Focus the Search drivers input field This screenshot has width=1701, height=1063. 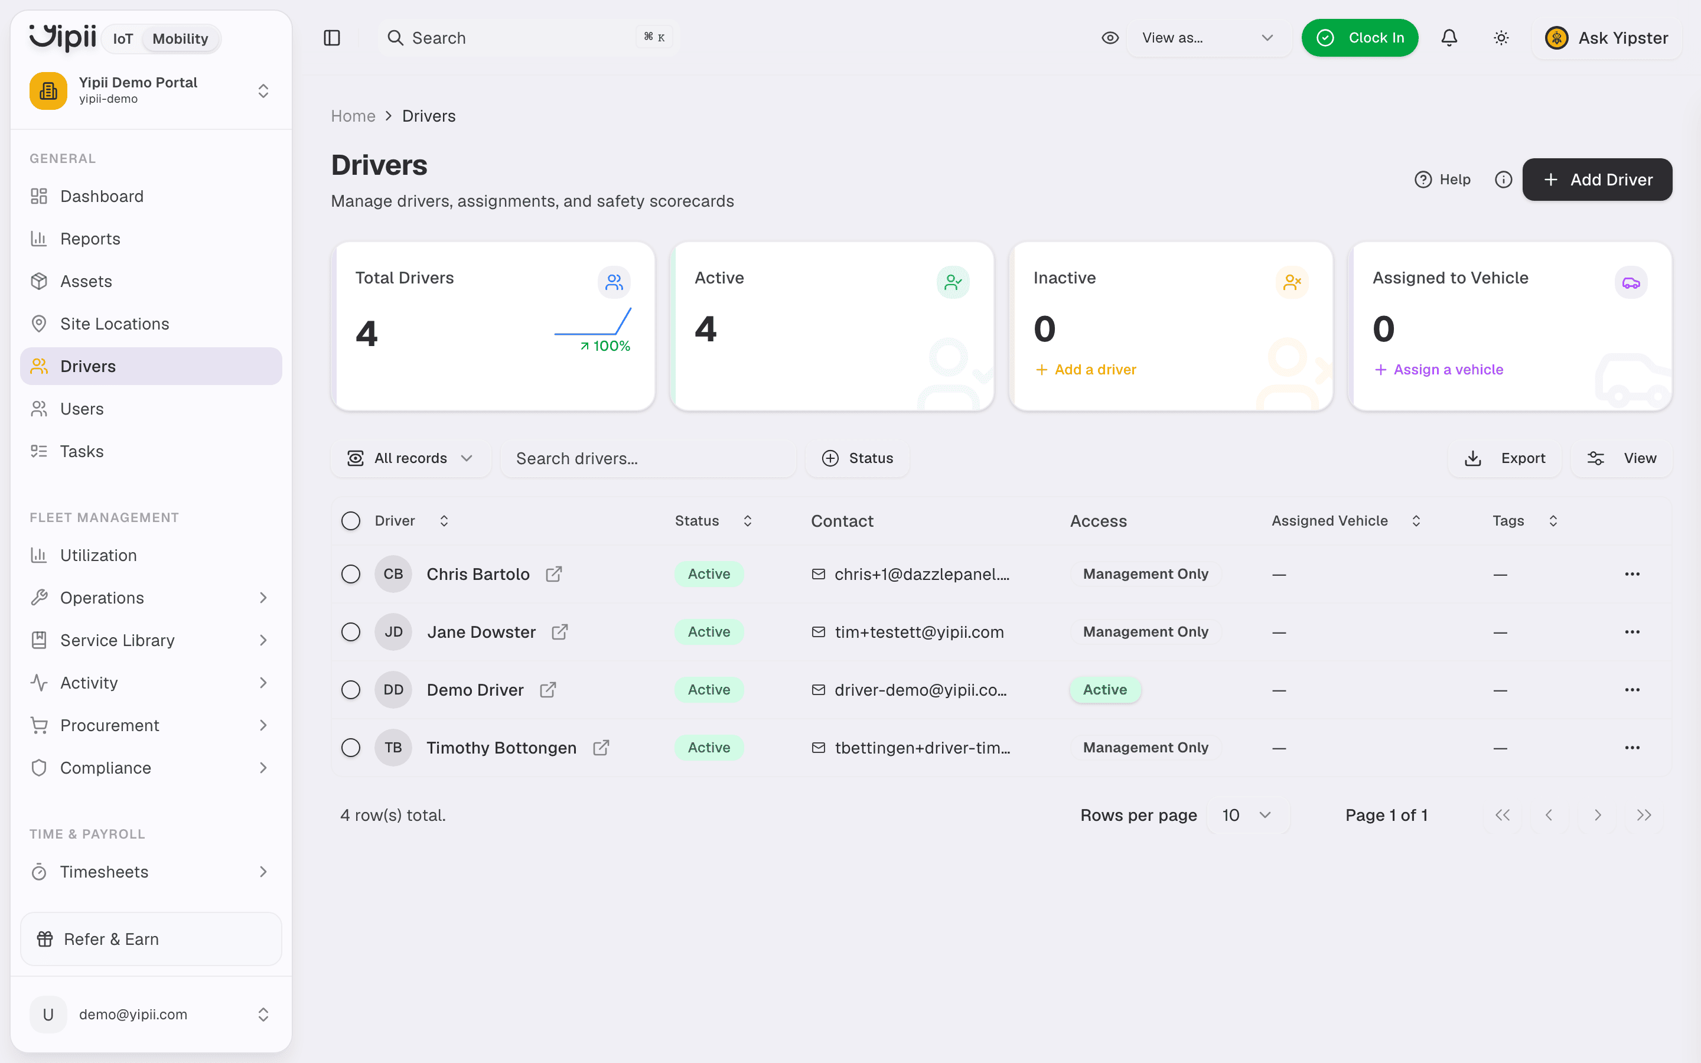[648, 458]
